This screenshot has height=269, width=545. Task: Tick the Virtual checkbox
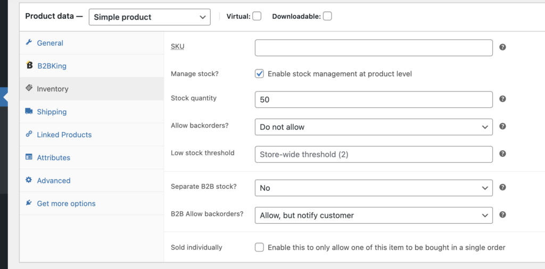click(257, 16)
